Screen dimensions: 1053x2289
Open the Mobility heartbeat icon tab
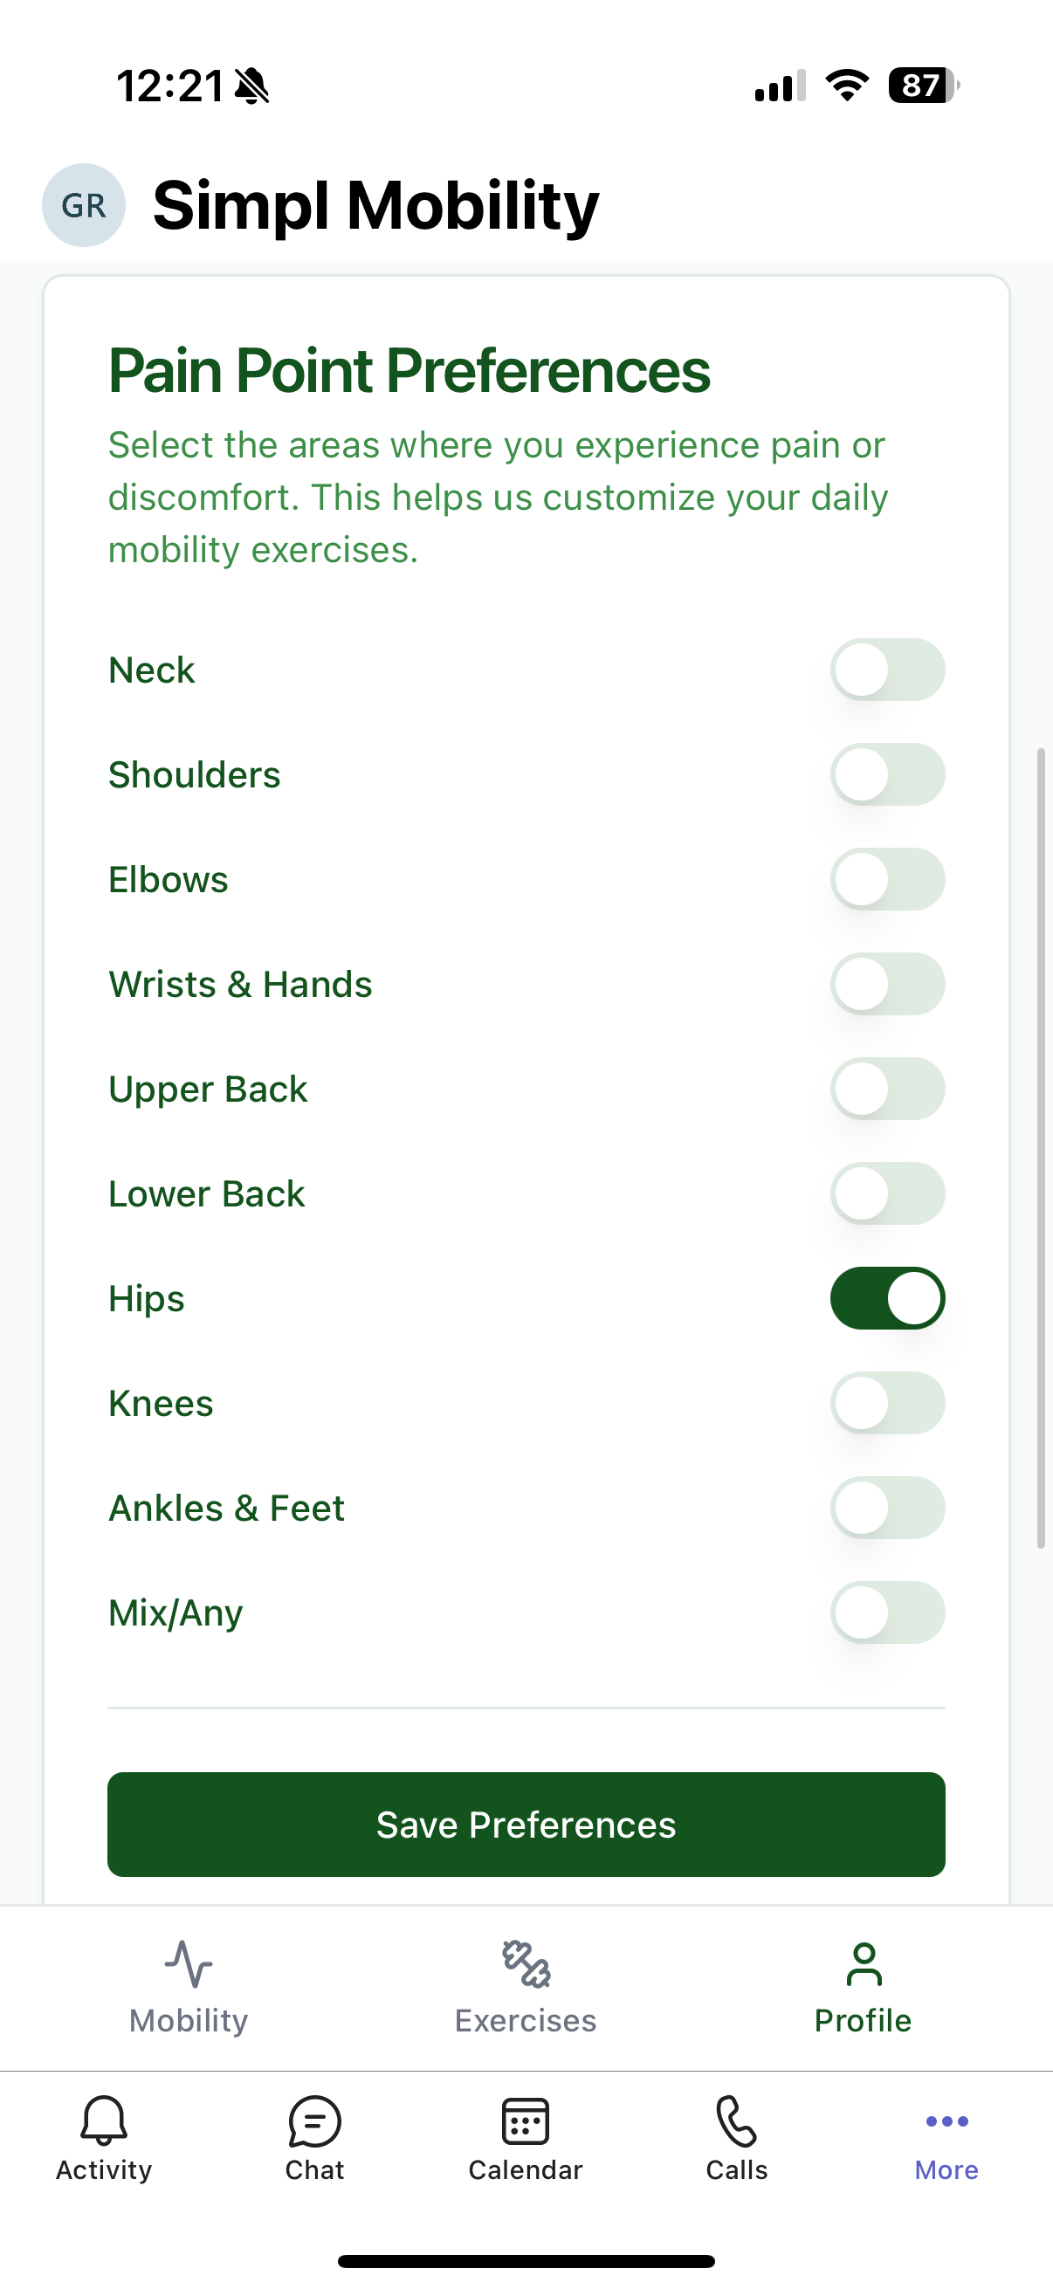click(189, 1963)
